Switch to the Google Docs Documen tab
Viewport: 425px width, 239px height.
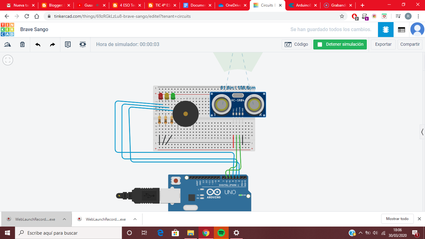[x=196, y=5]
